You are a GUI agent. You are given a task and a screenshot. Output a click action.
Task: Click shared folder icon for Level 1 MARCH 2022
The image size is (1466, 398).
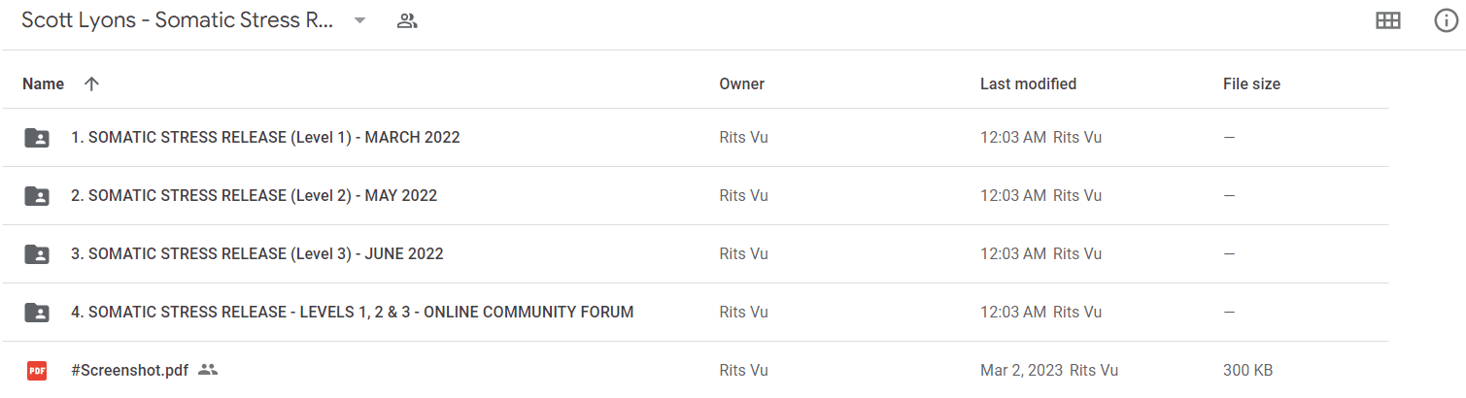pos(37,138)
